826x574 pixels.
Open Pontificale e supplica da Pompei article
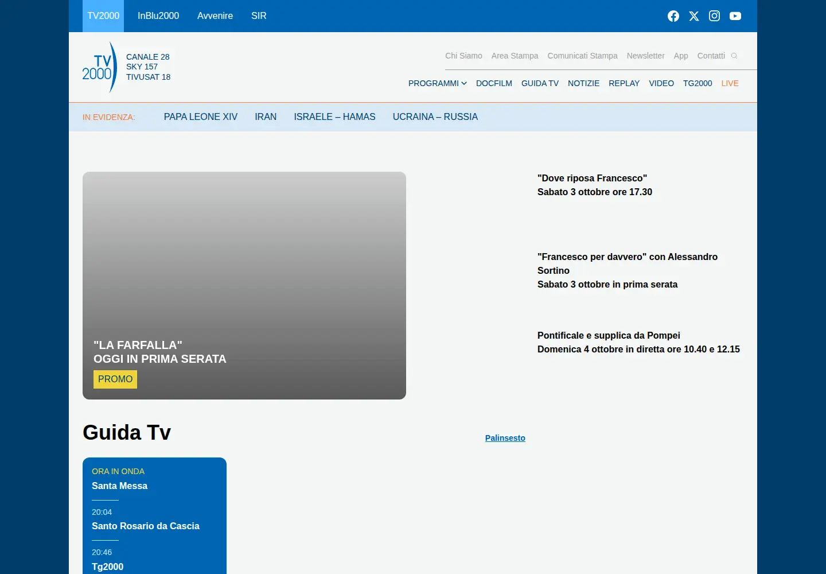pyautogui.click(x=638, y=343)
